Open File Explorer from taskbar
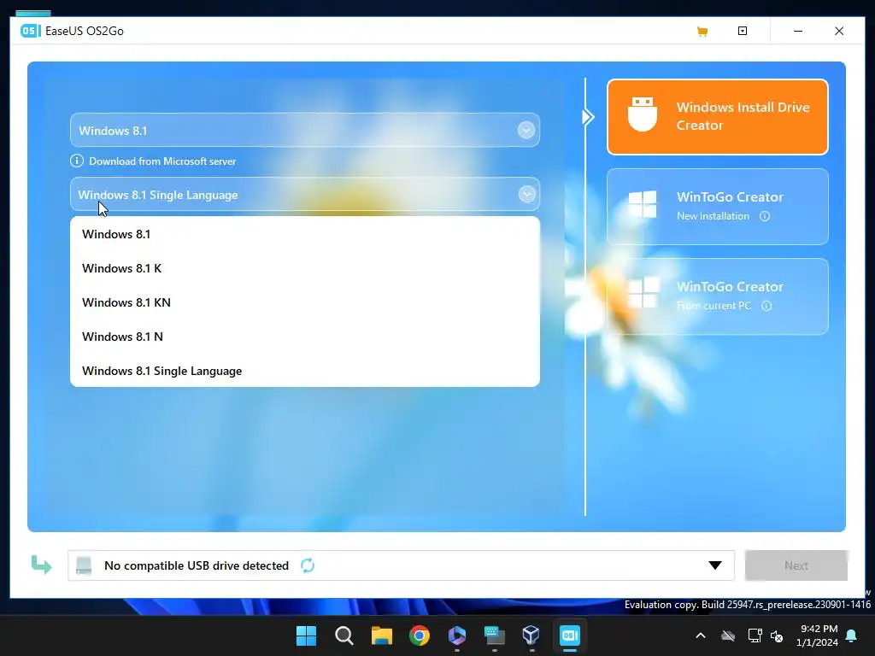The width and height of the screenshot is (875, 656). pos(382,635)
